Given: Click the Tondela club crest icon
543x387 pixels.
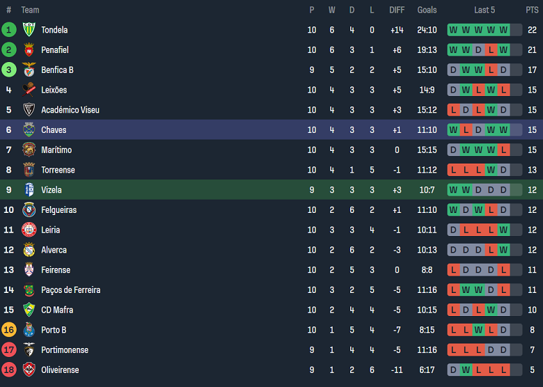Looking at the screenshot, I should [29, 30].
